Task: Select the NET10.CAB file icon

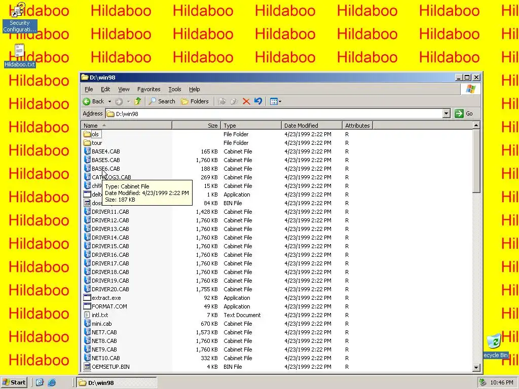Action: 87,358
